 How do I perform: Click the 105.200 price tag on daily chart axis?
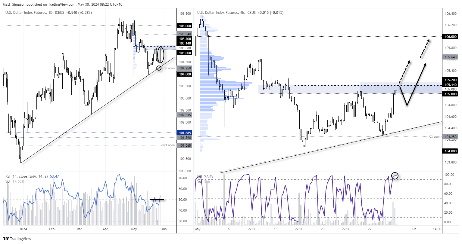(x=185, y=39)
